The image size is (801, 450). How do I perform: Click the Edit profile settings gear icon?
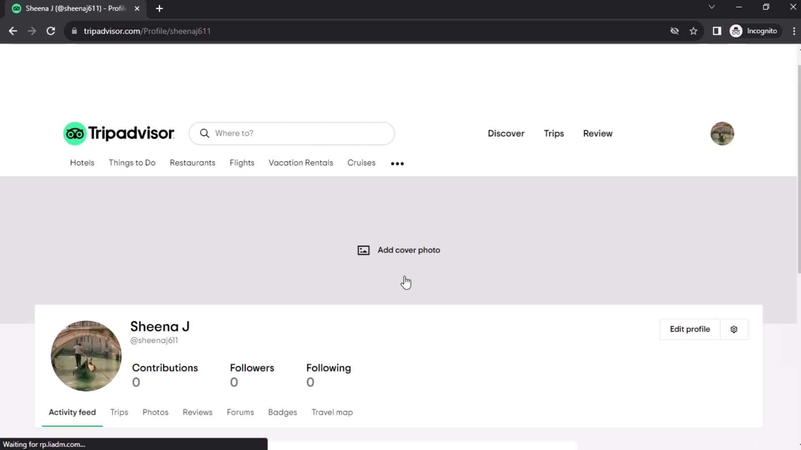(x=734, y=329)
